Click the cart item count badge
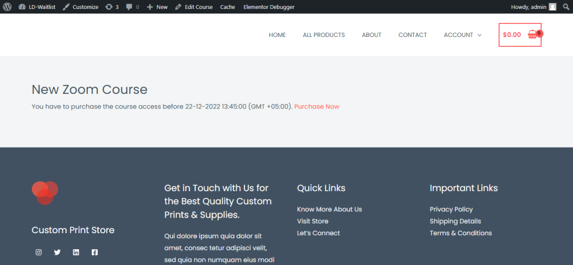The image size is (573, 265). coord(539,33)
